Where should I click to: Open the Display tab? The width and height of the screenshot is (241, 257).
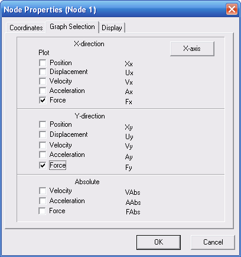(x=112, y=28)
